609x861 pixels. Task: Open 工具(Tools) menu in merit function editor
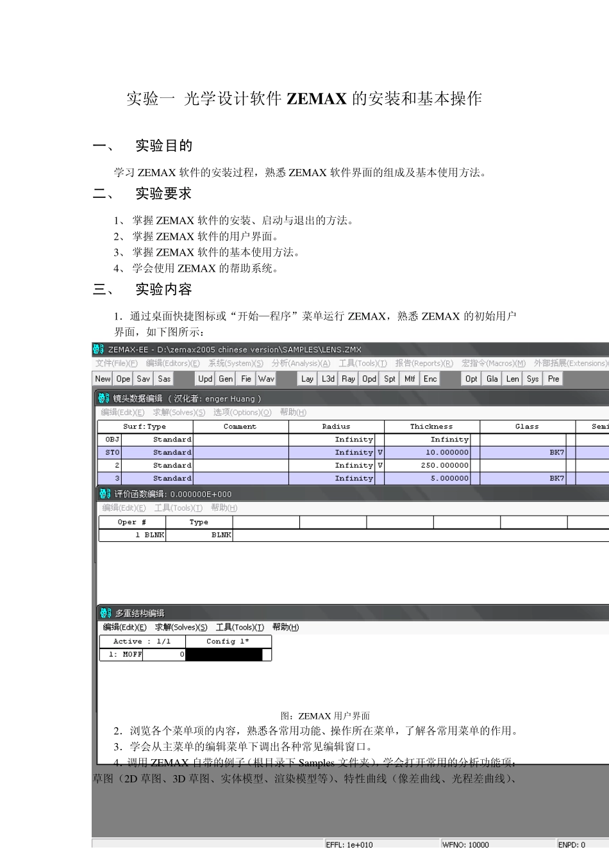point(178,508)
